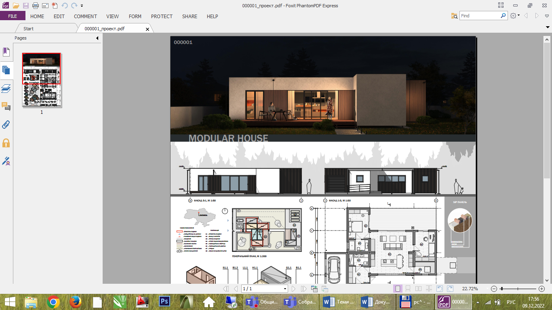The width and height of the screenshot is (552, 310).
Task: Open Photoshop from the taskbar
Action: pos(164,302)
